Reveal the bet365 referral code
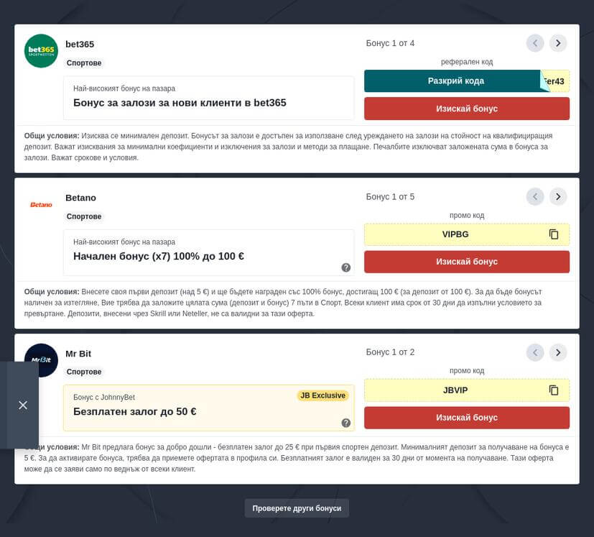This screenshot has height=537, width=594. (455, 81)
